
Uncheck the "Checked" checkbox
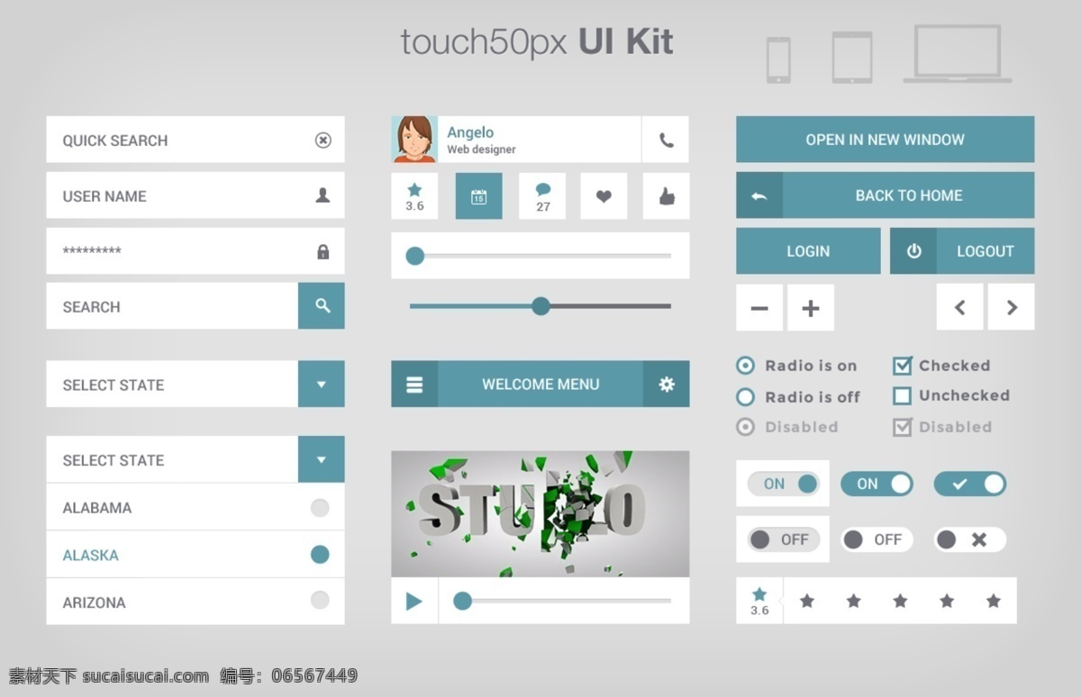pos(903,366)
